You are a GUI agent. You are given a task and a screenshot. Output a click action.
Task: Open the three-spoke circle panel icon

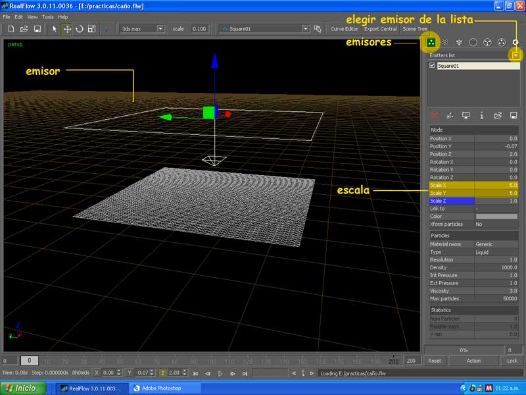click(x=487, y=42)
